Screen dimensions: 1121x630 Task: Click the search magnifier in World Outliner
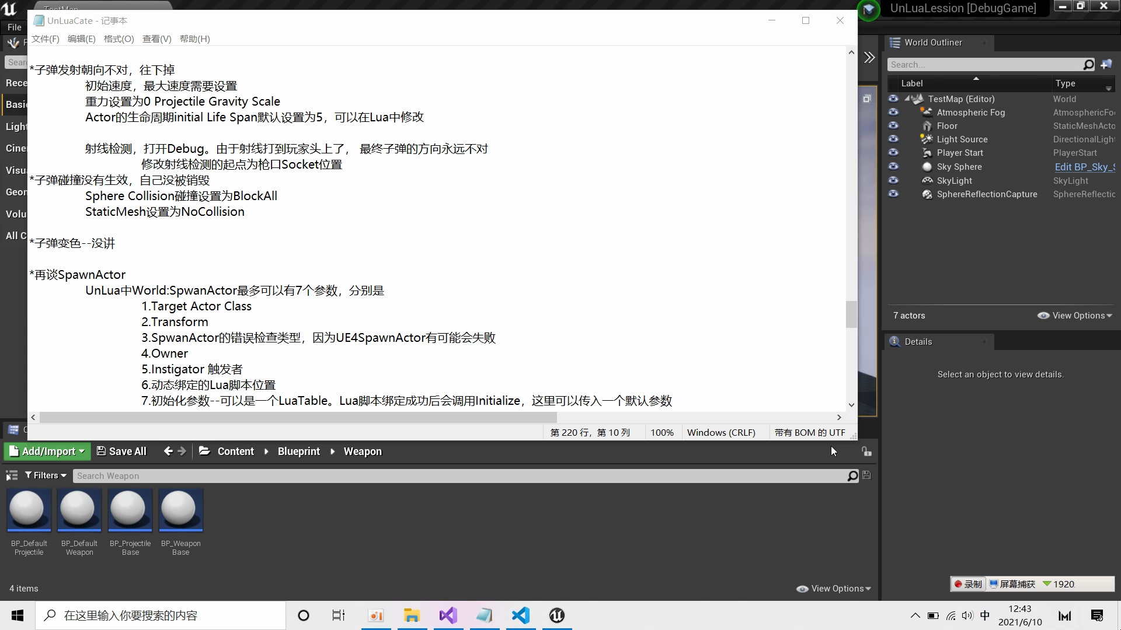coord(1088,64)
